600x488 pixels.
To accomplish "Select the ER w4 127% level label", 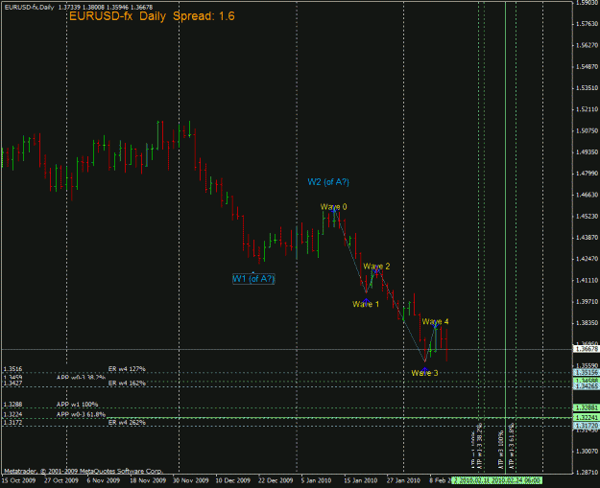I will click(x=127, y=369).
